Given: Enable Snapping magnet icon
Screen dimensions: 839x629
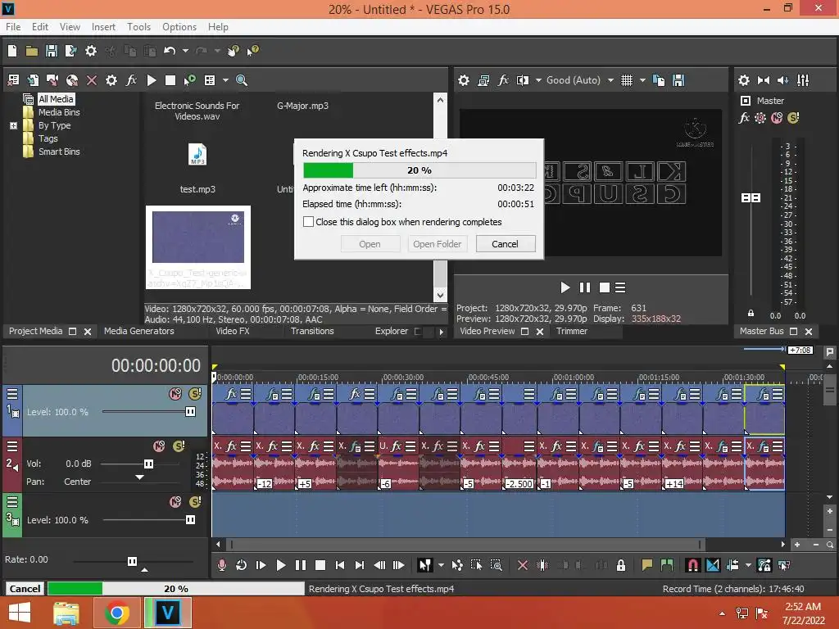Looking at the screenshot, I should [693, 565].
